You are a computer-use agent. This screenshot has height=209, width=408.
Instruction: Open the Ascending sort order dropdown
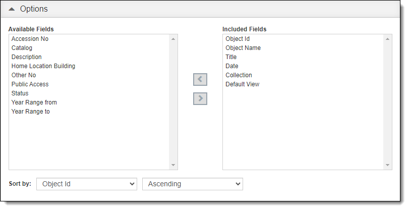(193, 184)
